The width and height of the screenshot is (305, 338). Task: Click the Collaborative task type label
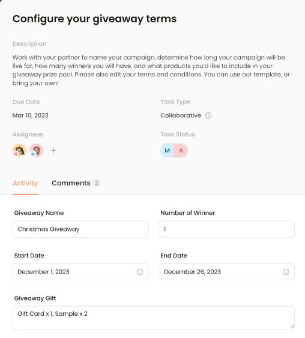[x=181, y=115]
